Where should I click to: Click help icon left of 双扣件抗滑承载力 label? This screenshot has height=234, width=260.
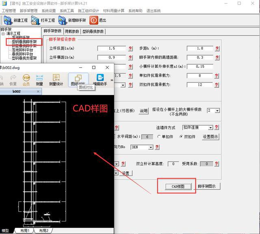click(x=130, y=85)
